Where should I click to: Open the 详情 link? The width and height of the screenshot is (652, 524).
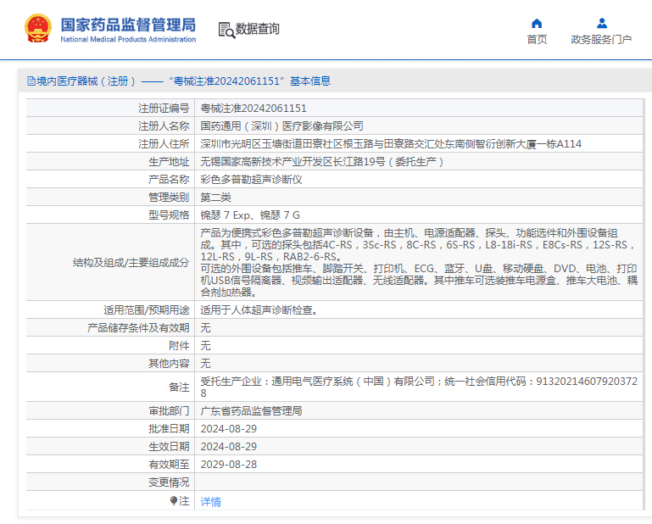coord(210,501)
